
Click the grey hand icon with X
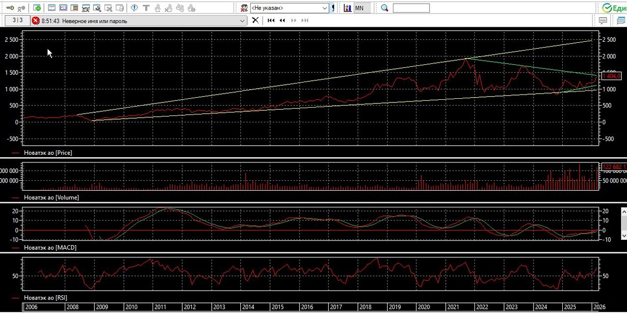[x=169, y=8]
